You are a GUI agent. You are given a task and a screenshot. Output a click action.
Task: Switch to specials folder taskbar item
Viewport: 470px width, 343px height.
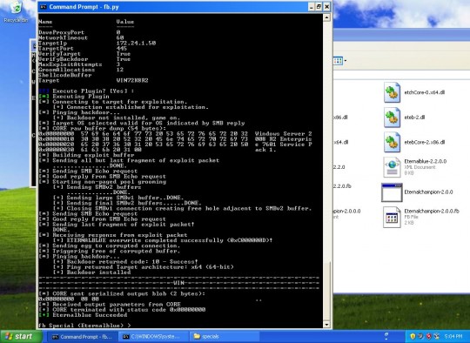click(225, 337)
